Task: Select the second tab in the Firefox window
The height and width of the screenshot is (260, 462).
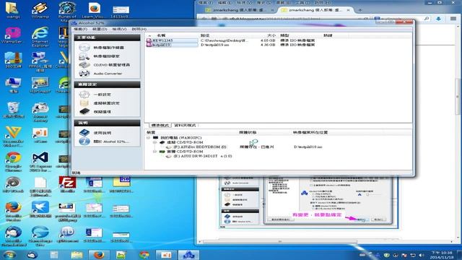Action: (x=315, y=10)
